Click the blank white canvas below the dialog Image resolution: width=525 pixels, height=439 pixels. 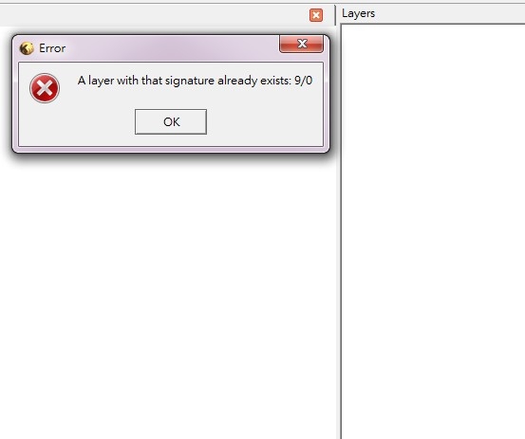tap(167, 294)
